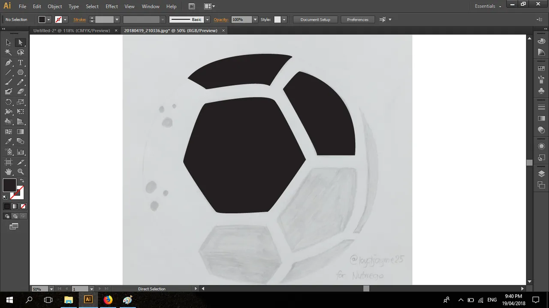Switch to Untitled-2 document tab
The image size is (549, 308).
[72, 30]
